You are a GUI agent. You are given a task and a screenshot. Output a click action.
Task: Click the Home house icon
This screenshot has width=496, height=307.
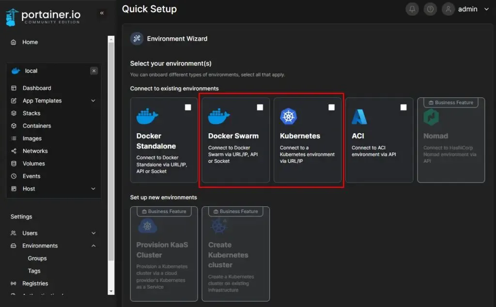(x=13, y=42)
